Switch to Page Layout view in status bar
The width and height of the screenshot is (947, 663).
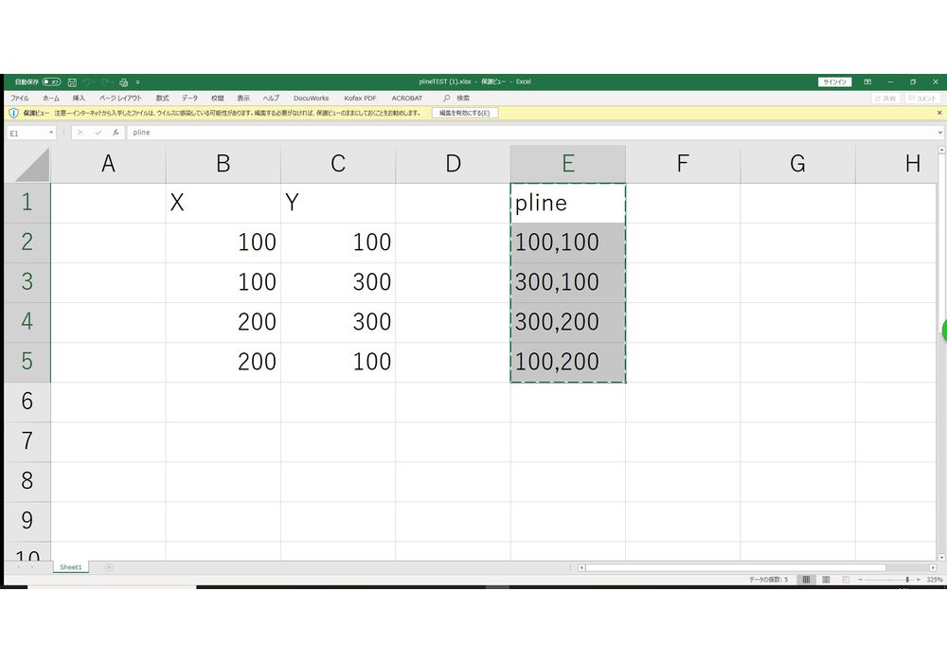(x=826, y=579)
